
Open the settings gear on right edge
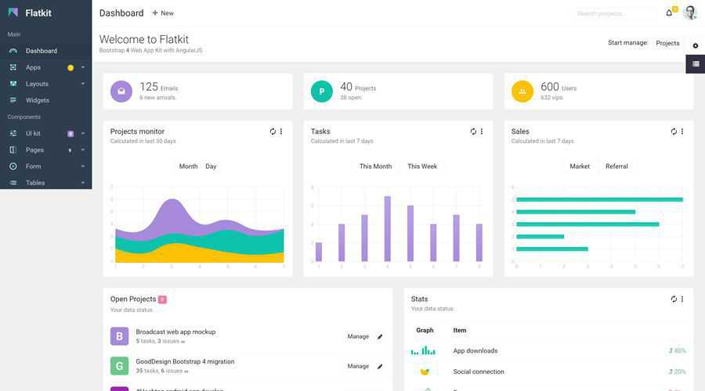coord(695,46)
